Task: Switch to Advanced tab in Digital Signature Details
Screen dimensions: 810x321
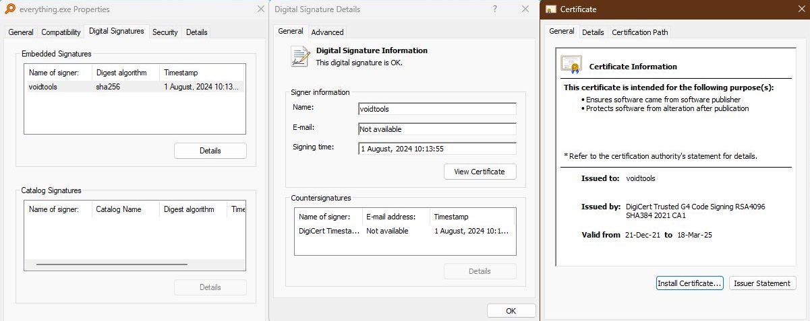Action: point(327,32)
